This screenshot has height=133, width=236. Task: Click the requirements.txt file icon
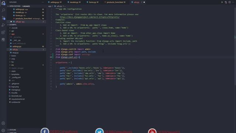coord(10,99)
